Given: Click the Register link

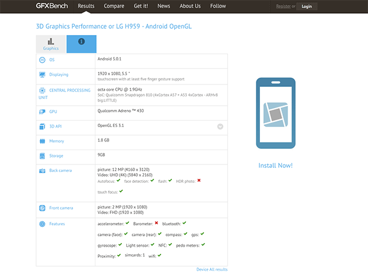Looking at the screenshot, I should tap(283, 6).
